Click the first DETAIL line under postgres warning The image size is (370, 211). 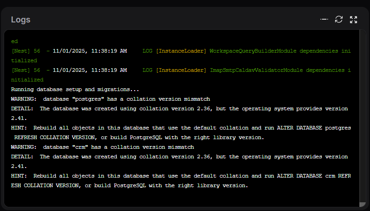coord(180,108)
